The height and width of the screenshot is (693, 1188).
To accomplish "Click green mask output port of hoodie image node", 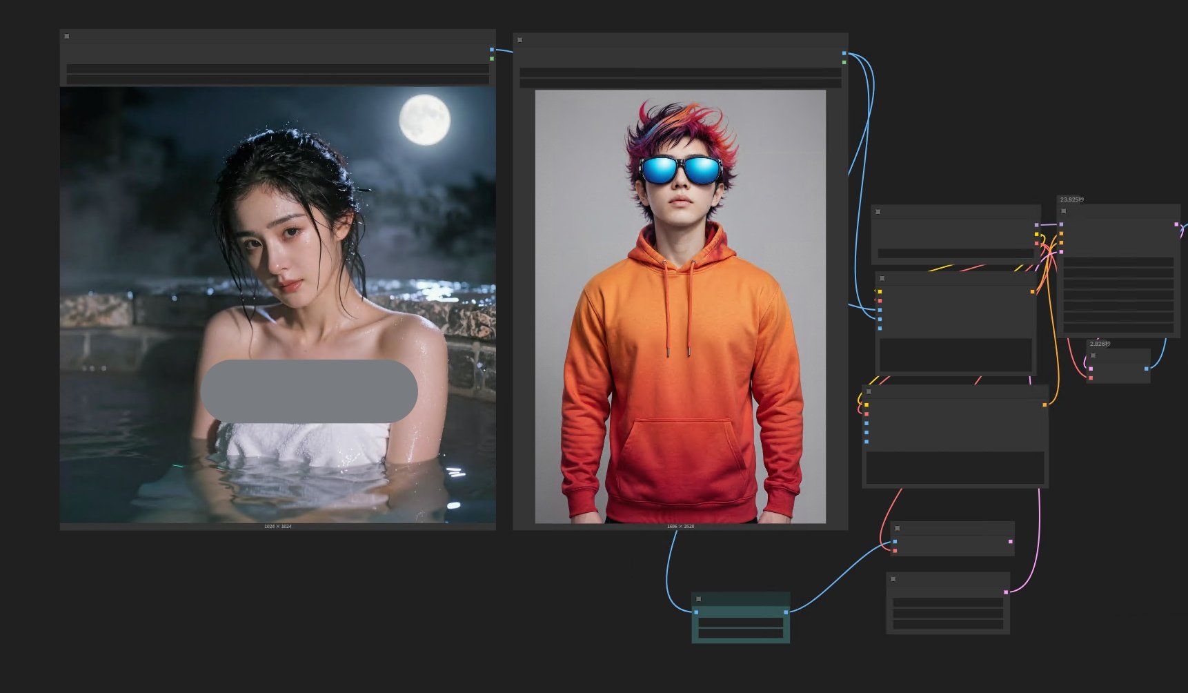I will [844, 62].
